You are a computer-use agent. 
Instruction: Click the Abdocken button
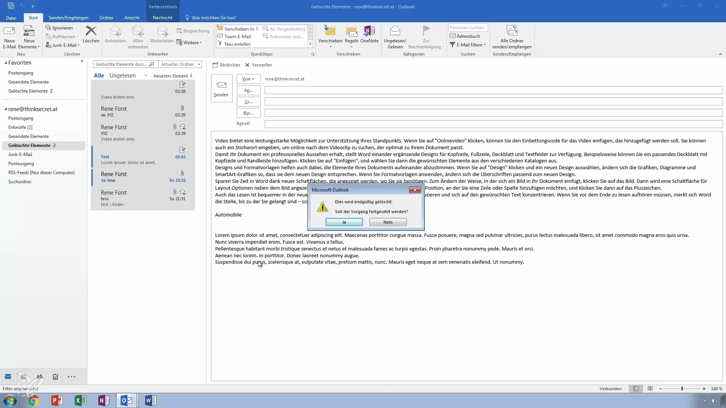(x=226, y=65)
